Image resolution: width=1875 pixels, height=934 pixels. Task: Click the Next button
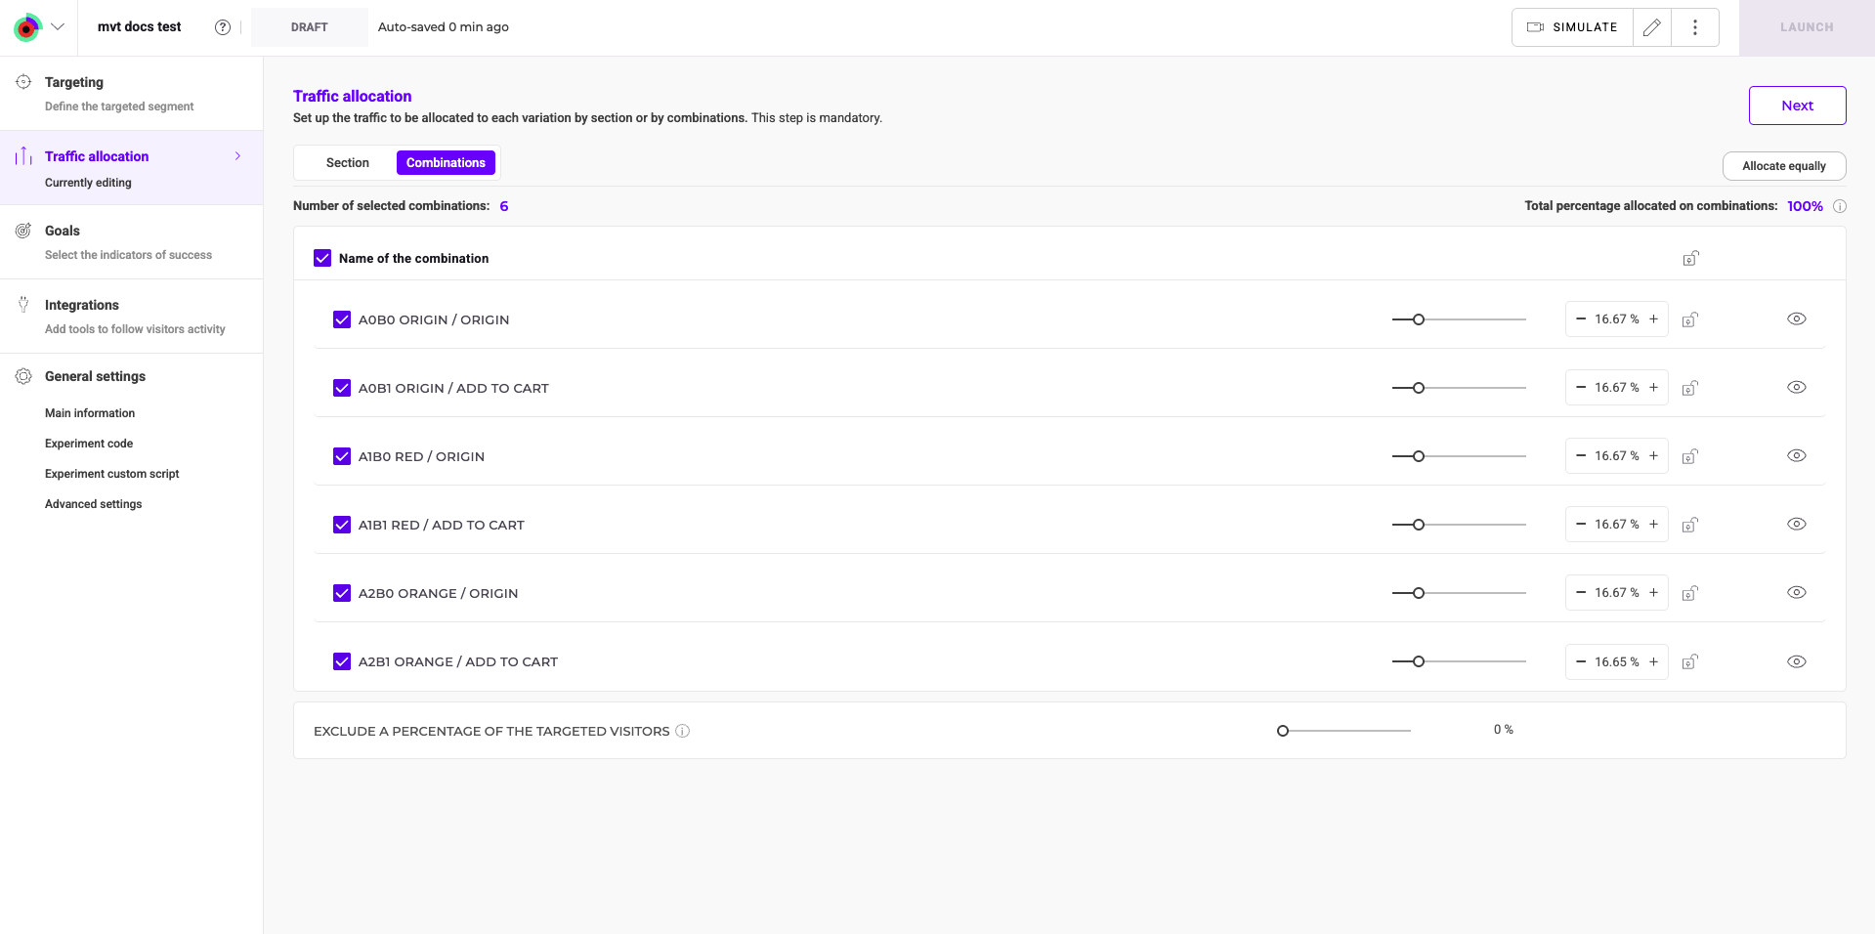[x=1796, y=106]
